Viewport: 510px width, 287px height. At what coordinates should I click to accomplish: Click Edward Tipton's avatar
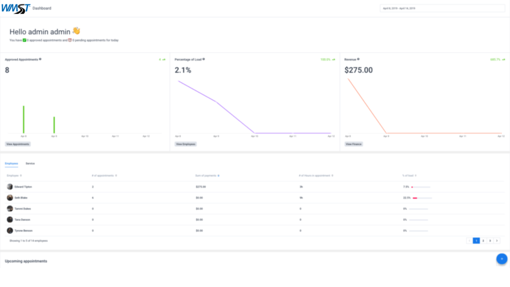10,187
